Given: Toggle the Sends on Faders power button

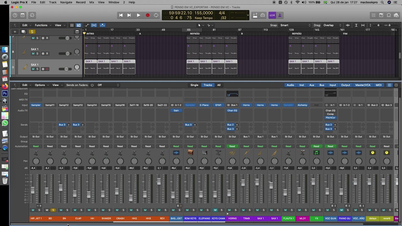Looking at the screenshot, I should tap(92, 85).
